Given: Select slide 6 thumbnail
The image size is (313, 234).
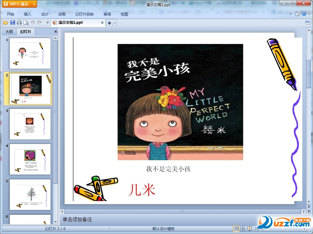Looking at the screenshot, I should click(30, 219).
